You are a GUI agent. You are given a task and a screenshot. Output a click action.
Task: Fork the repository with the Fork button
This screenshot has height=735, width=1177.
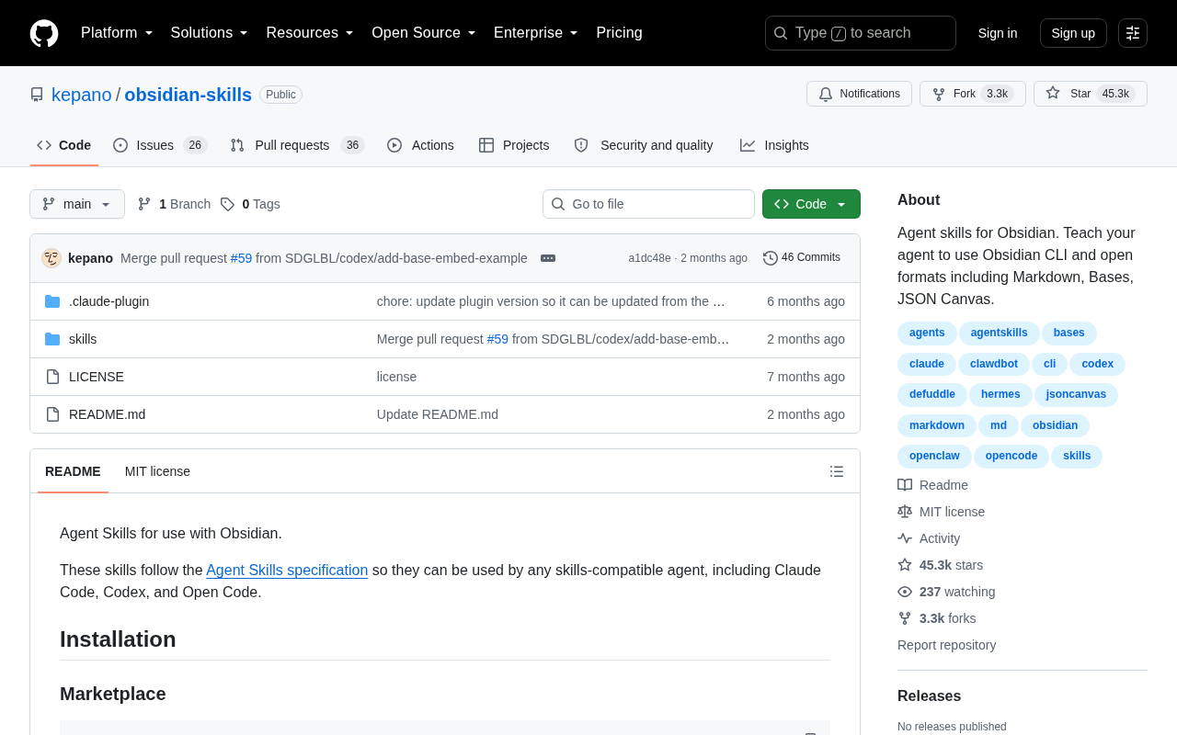click(972, 94)
